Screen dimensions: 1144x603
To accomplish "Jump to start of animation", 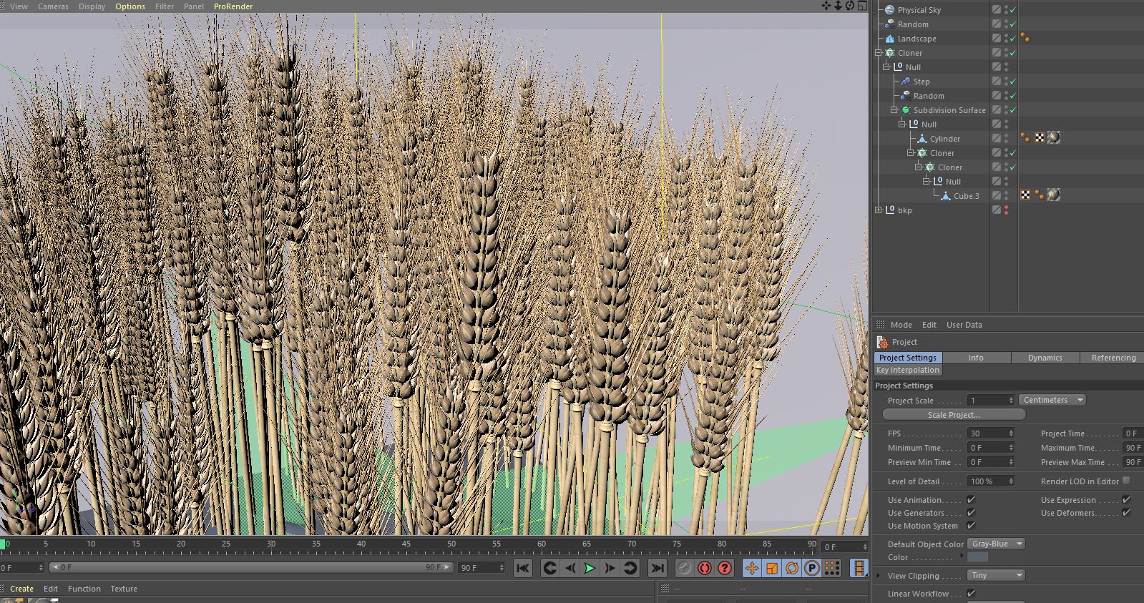I will coord(523,568).
